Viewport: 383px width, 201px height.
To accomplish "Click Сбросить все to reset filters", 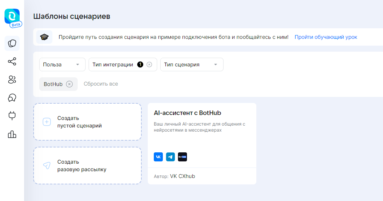I will tap(101, 84).
